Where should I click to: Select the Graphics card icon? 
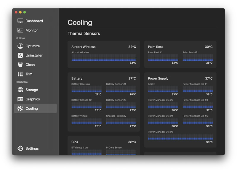(20, 99)
